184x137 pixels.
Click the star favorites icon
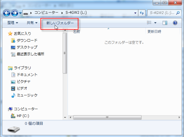coord(10,34)
